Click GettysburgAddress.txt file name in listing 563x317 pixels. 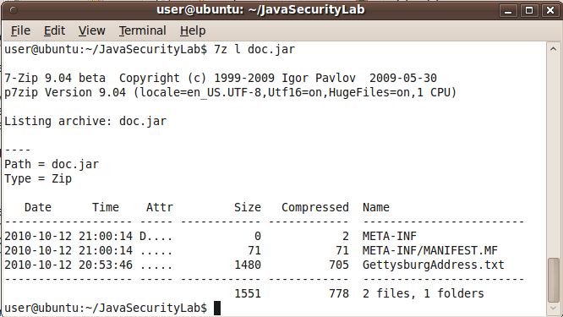(433, 265)
